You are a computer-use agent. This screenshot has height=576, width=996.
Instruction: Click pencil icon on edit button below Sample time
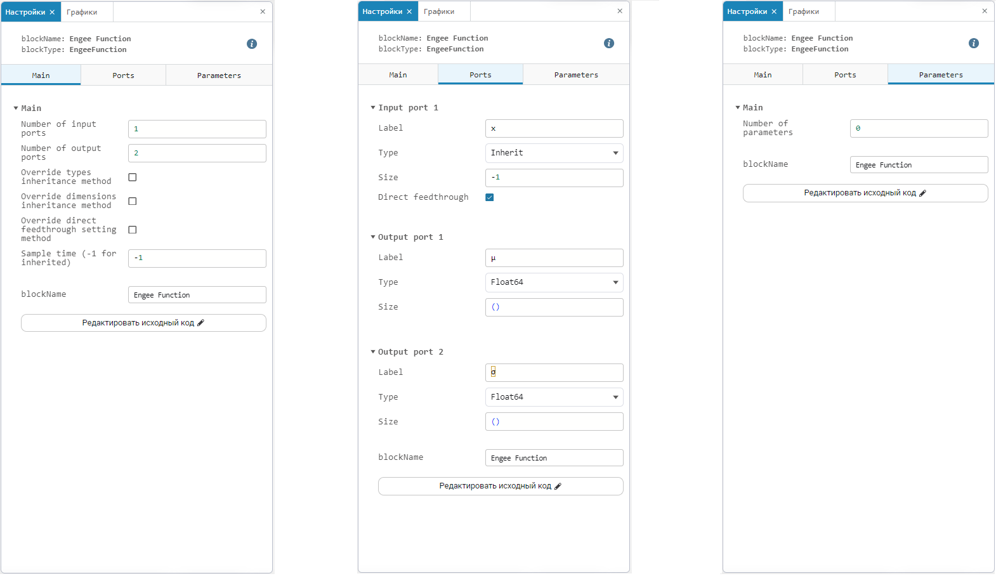pos(201,323)
